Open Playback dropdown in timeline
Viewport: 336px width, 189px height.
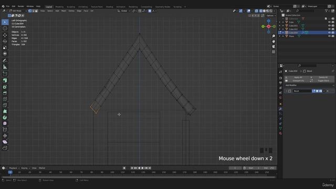[14, 168]
